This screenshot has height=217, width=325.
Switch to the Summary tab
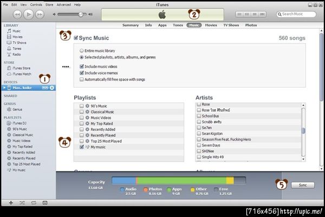[x=131, y=25]
